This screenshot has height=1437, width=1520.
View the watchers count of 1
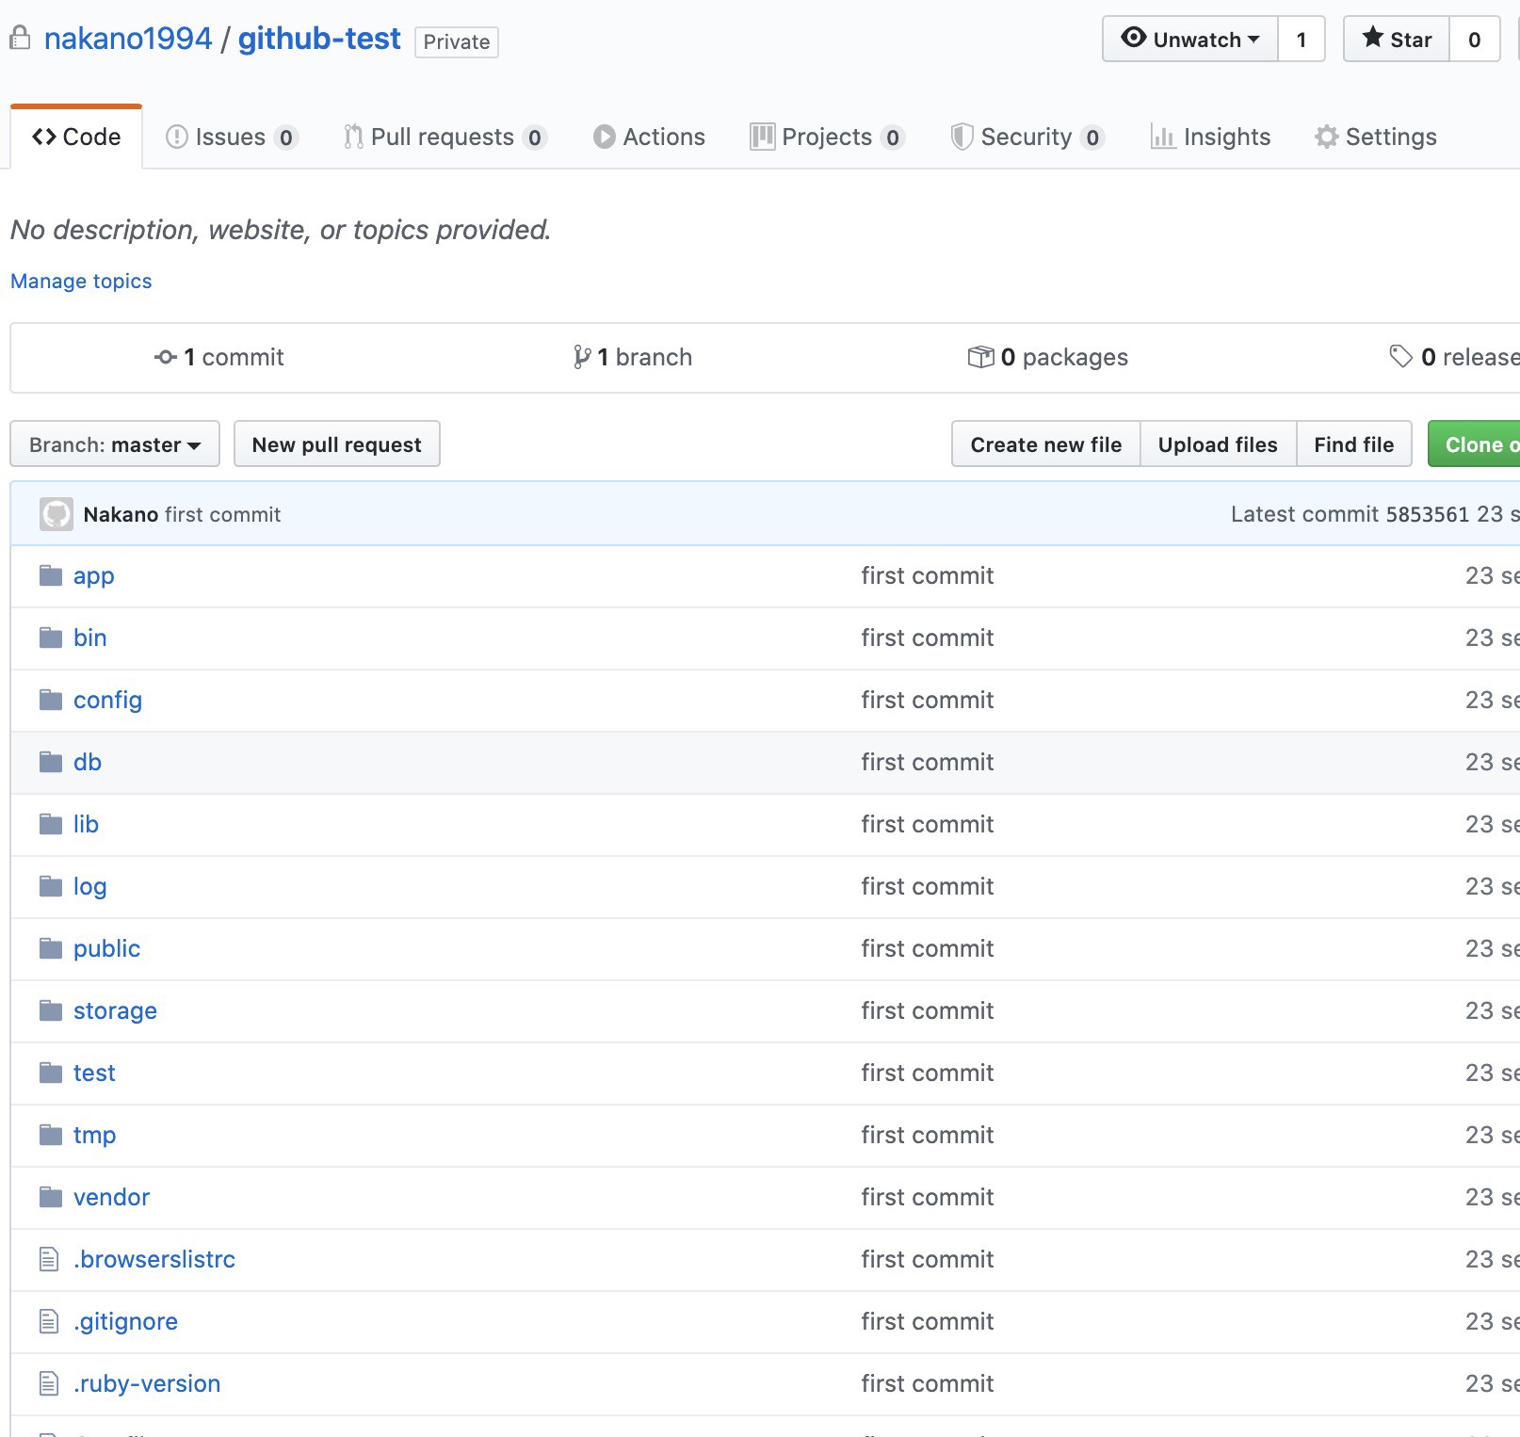1302,39
